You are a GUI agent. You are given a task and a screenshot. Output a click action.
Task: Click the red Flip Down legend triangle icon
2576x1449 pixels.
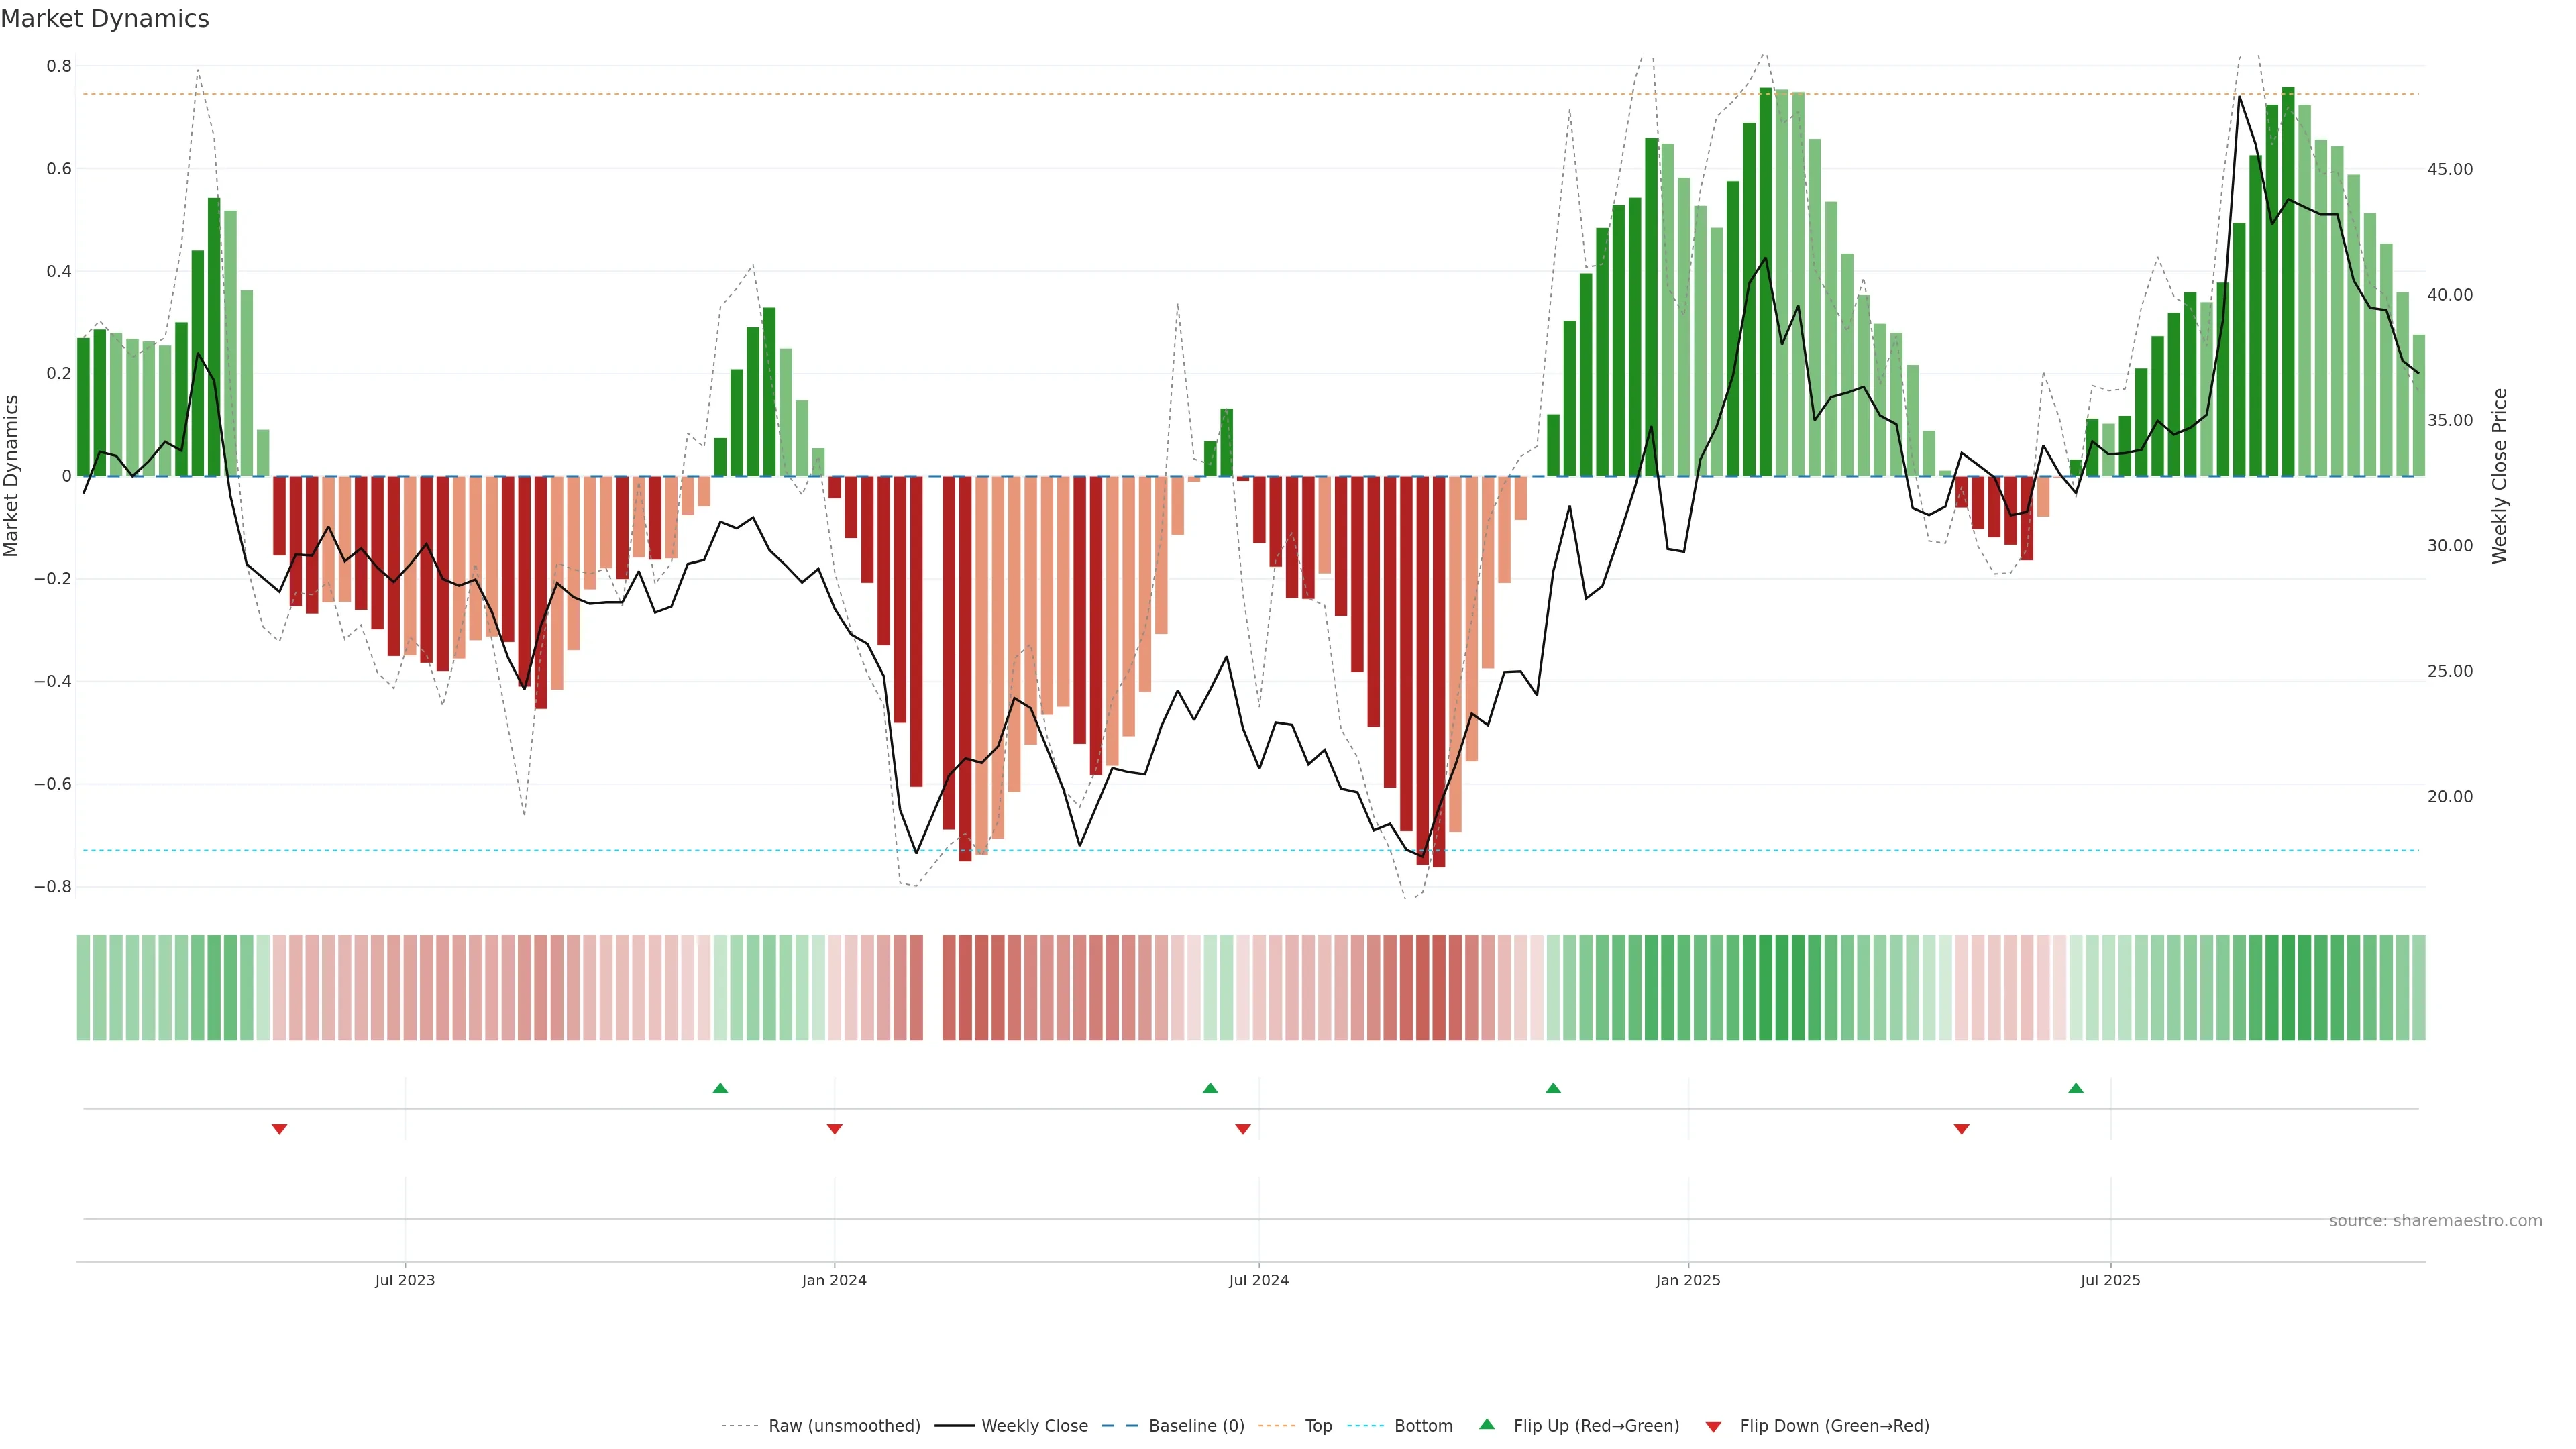pos(1713,1426)
